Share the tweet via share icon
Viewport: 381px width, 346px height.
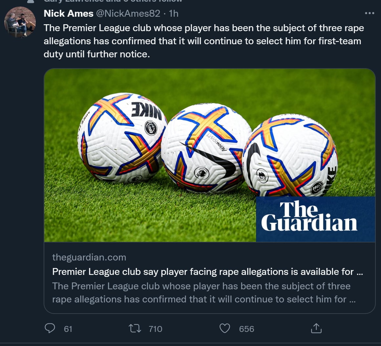pyautogui.click(x=316, y=328)
